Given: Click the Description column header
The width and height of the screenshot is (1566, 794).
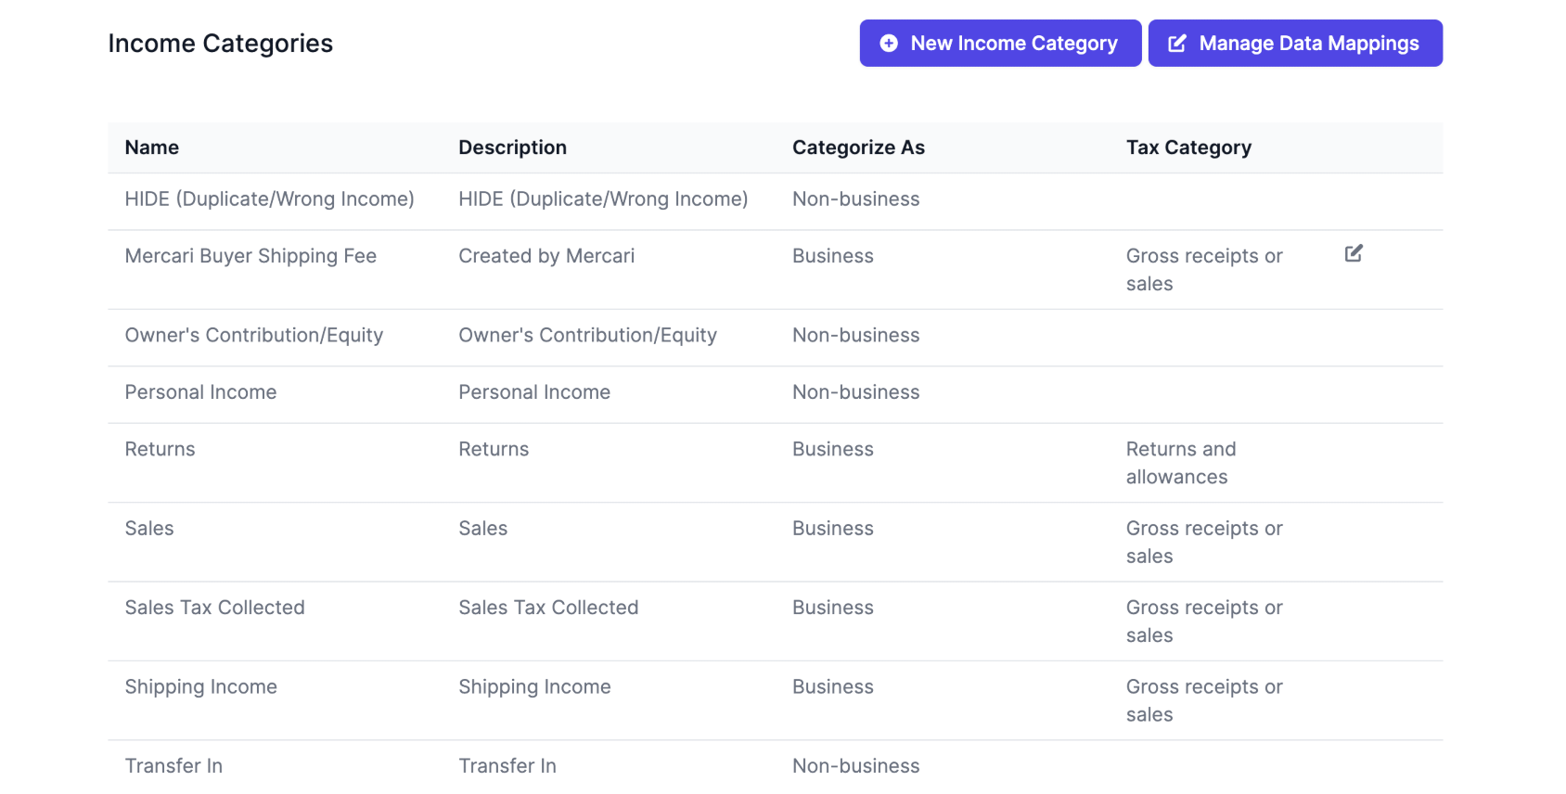Looking at the screenshot, I should coord(512,147).
